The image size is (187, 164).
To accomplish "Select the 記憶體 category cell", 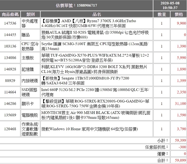I will click(x=30, y=69).
